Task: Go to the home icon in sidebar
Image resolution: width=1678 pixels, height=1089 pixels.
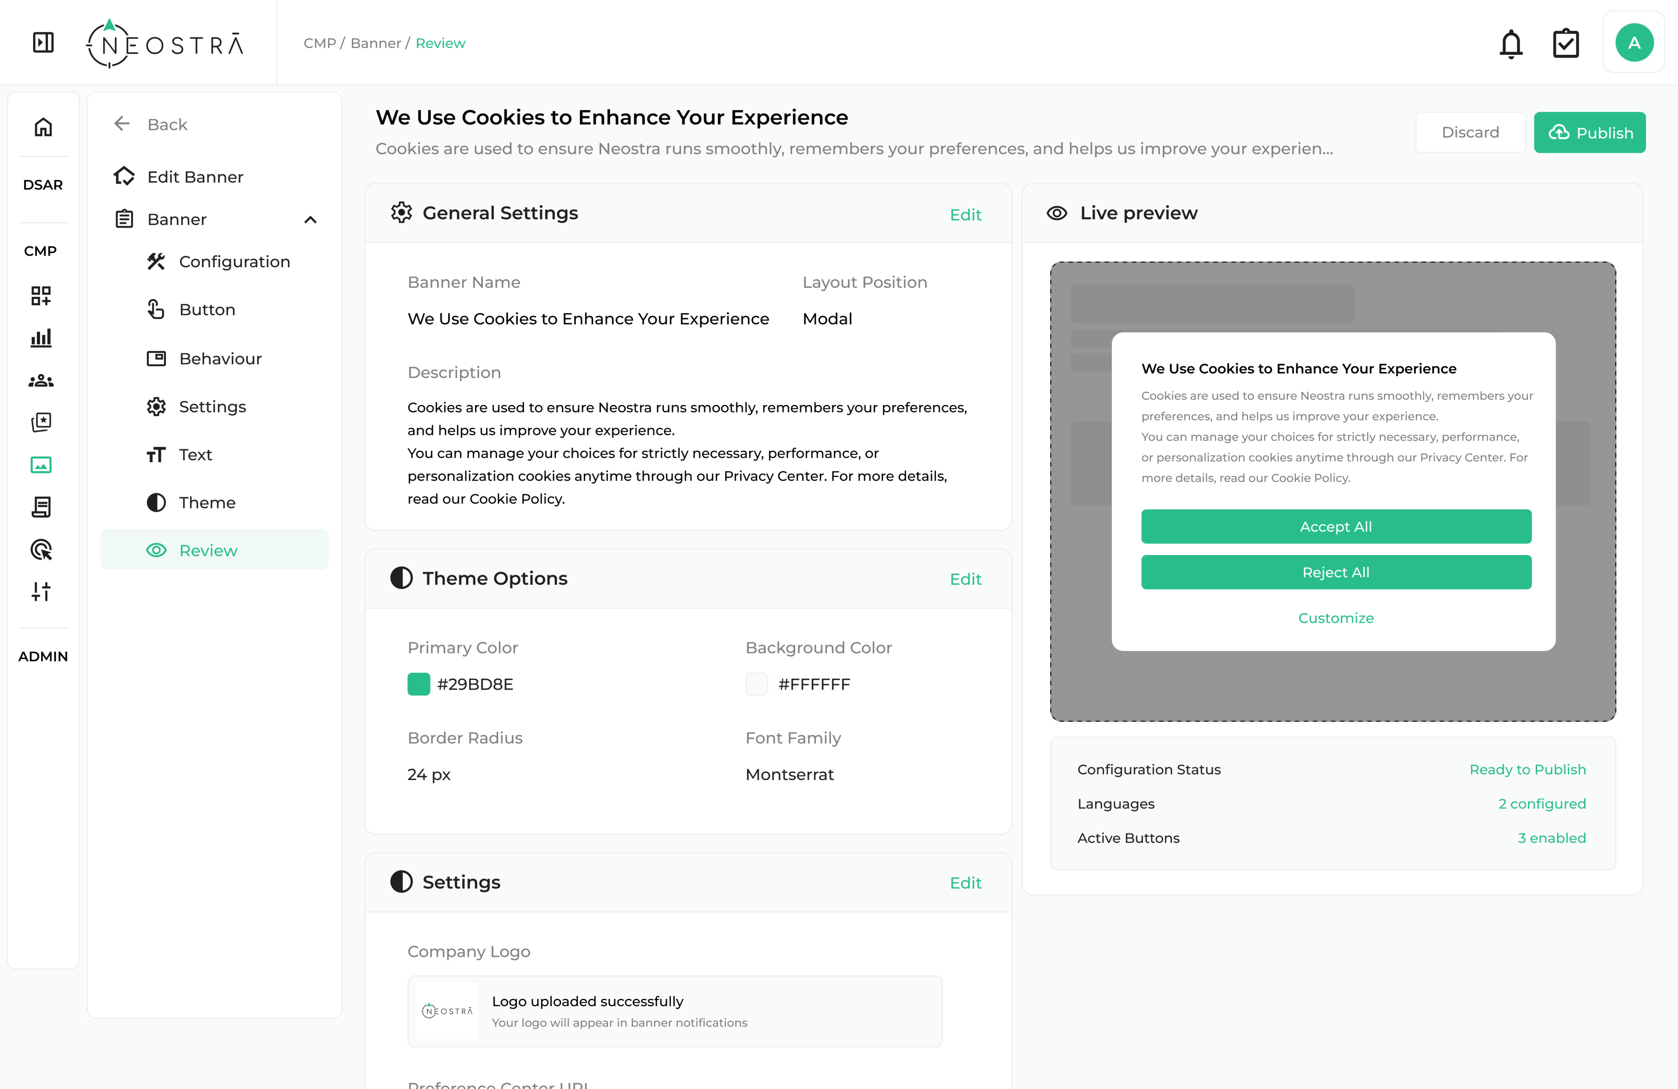Action: [43, 127]
